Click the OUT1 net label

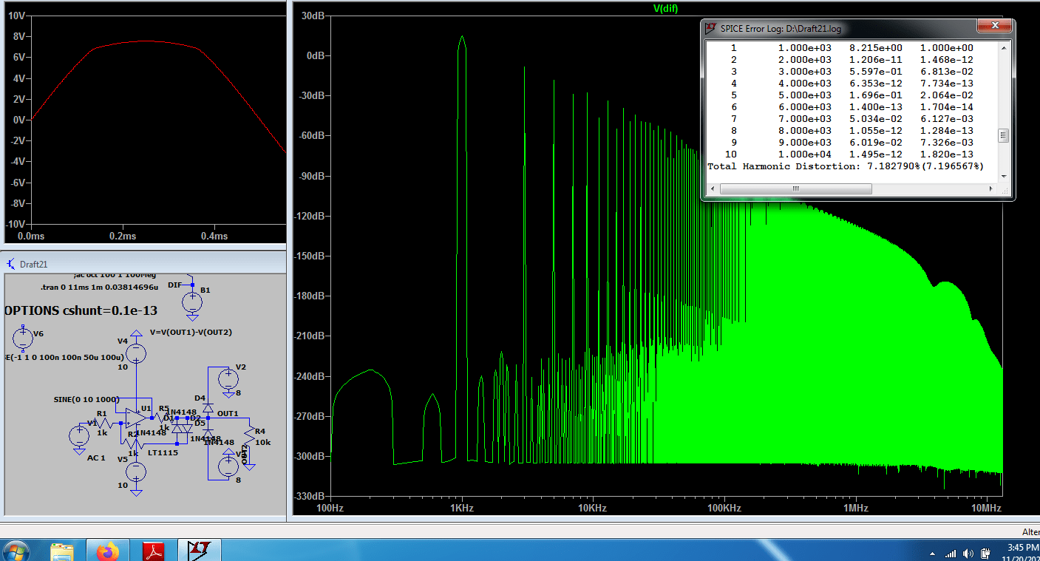[228, 414]
